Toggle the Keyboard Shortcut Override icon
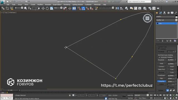 point(74,8)
